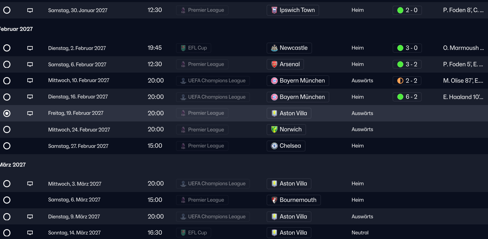Click the TV broadcast icon on the Newcastle row
The width and height of the screenshot is (488, 239).
coord(30,48)
